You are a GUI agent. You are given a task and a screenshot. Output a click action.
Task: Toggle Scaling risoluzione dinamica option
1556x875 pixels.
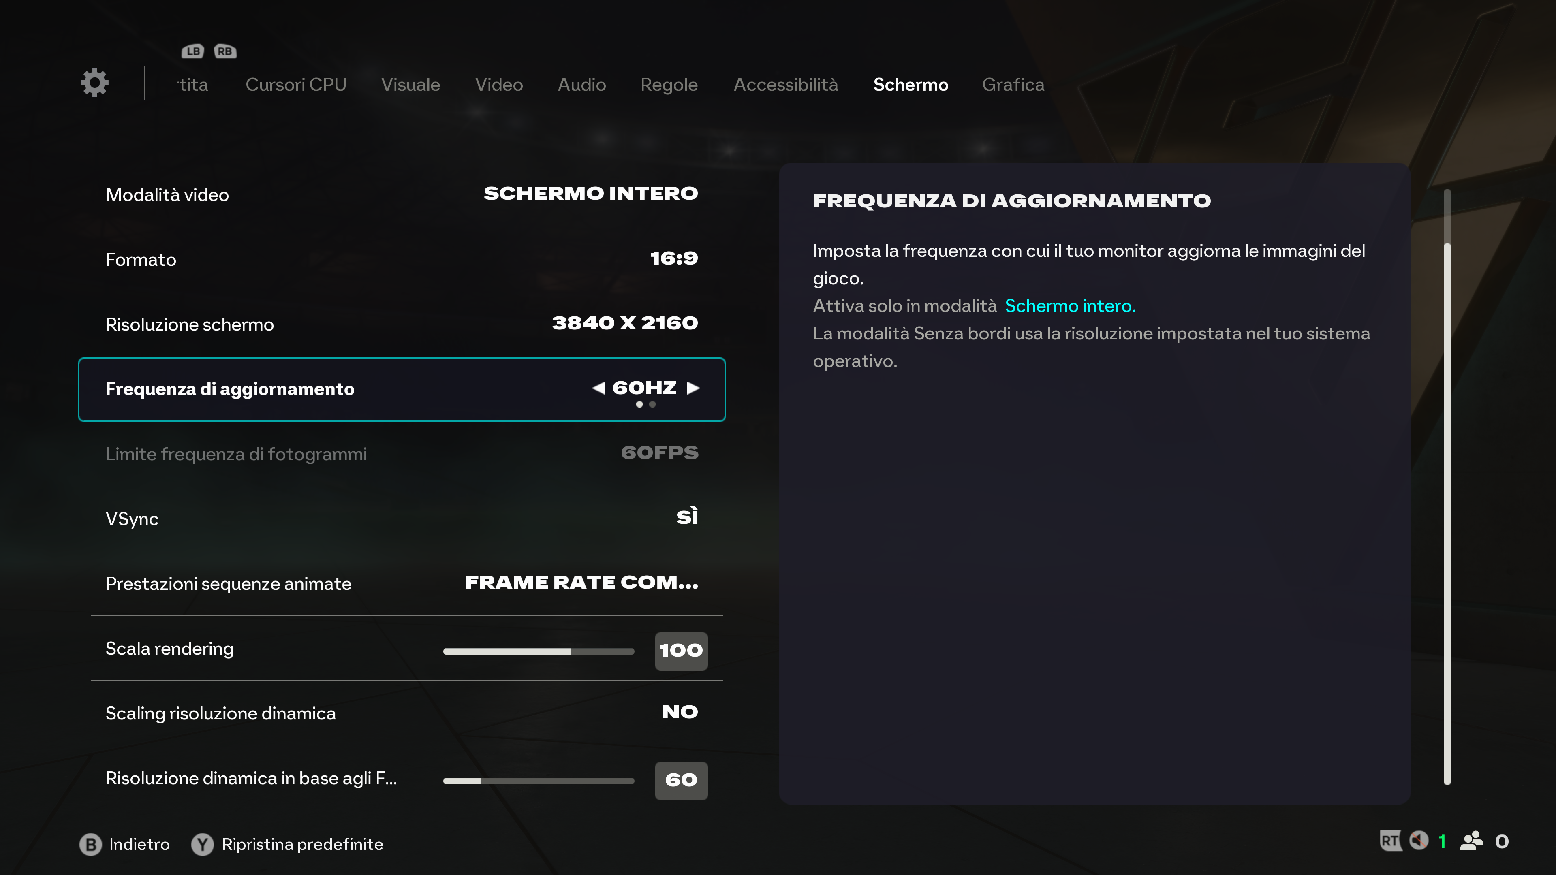(x=402, y=713)
